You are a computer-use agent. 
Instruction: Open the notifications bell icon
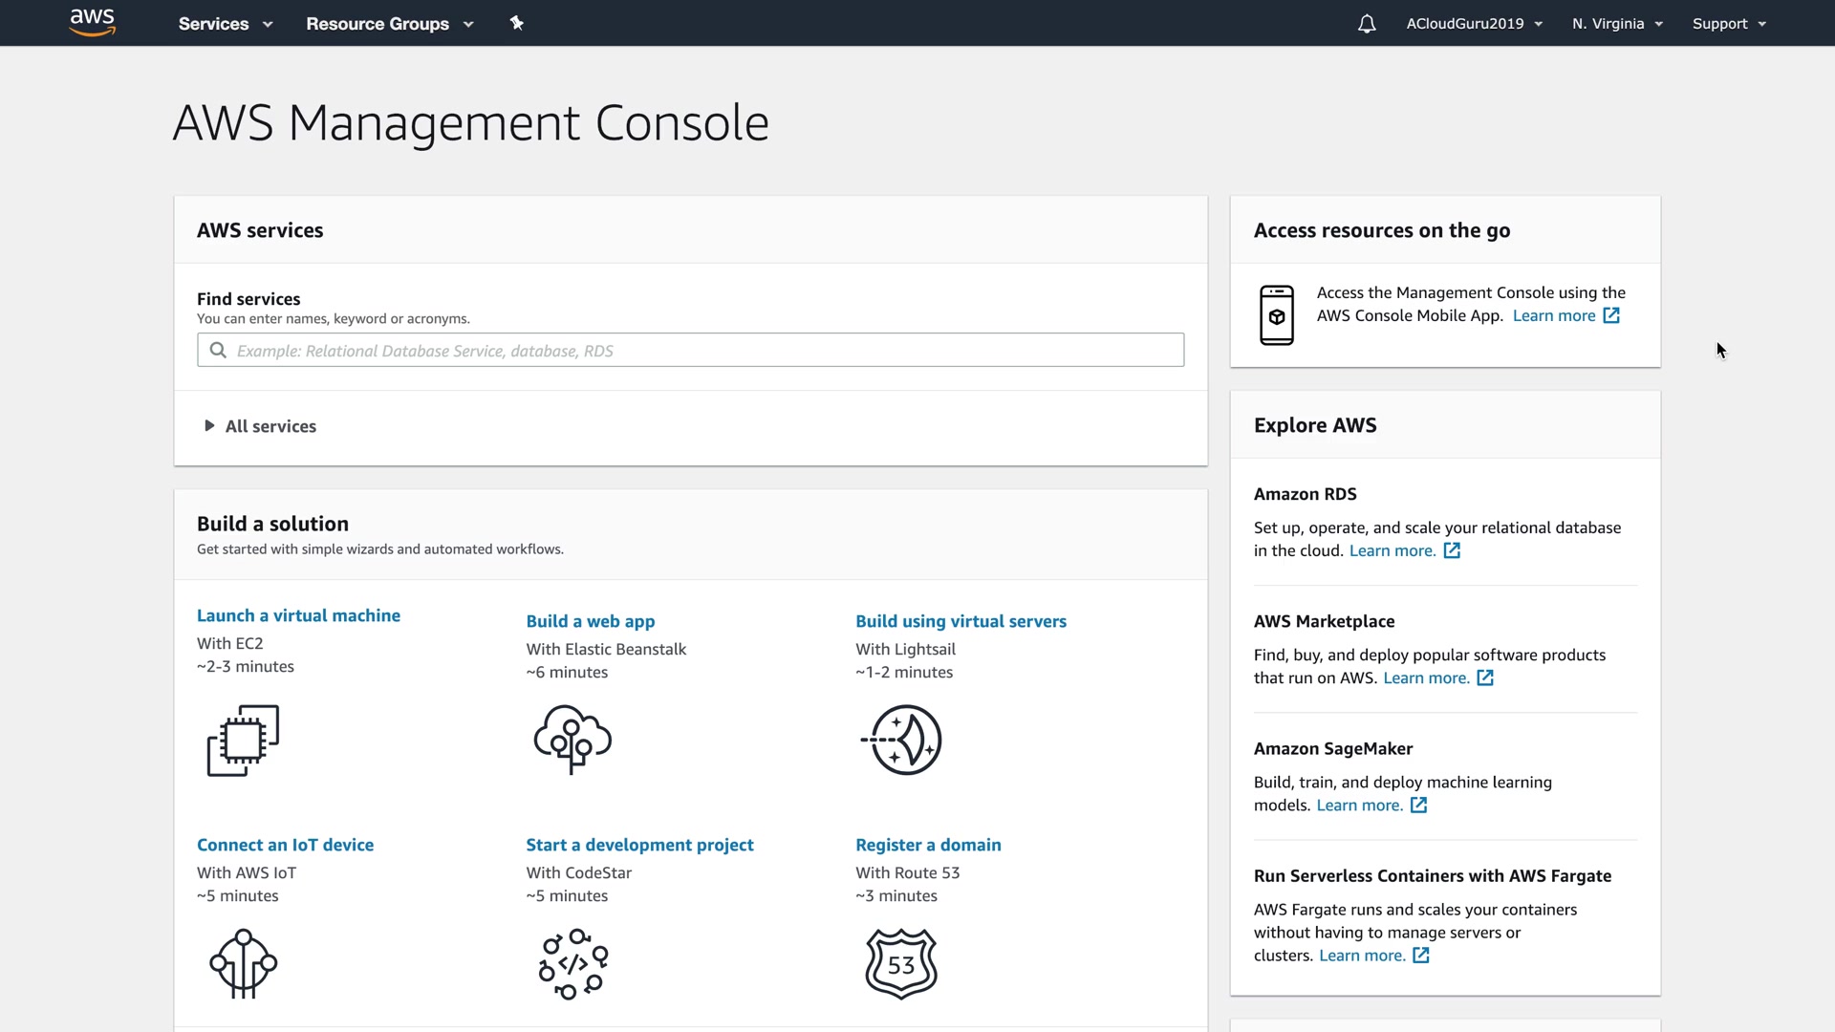point(1367,24)
